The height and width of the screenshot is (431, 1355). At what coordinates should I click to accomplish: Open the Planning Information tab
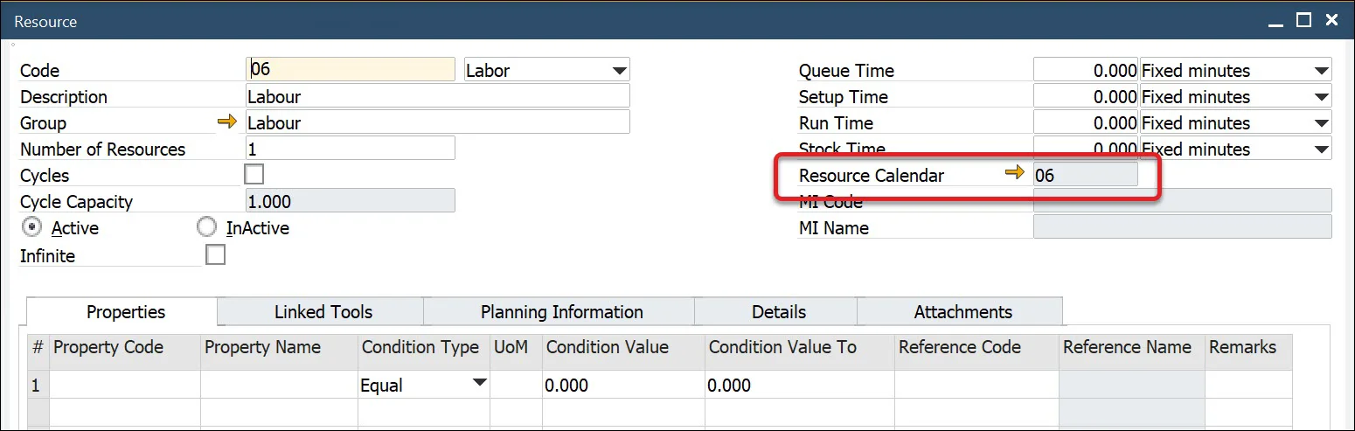[x=561, y=312]
